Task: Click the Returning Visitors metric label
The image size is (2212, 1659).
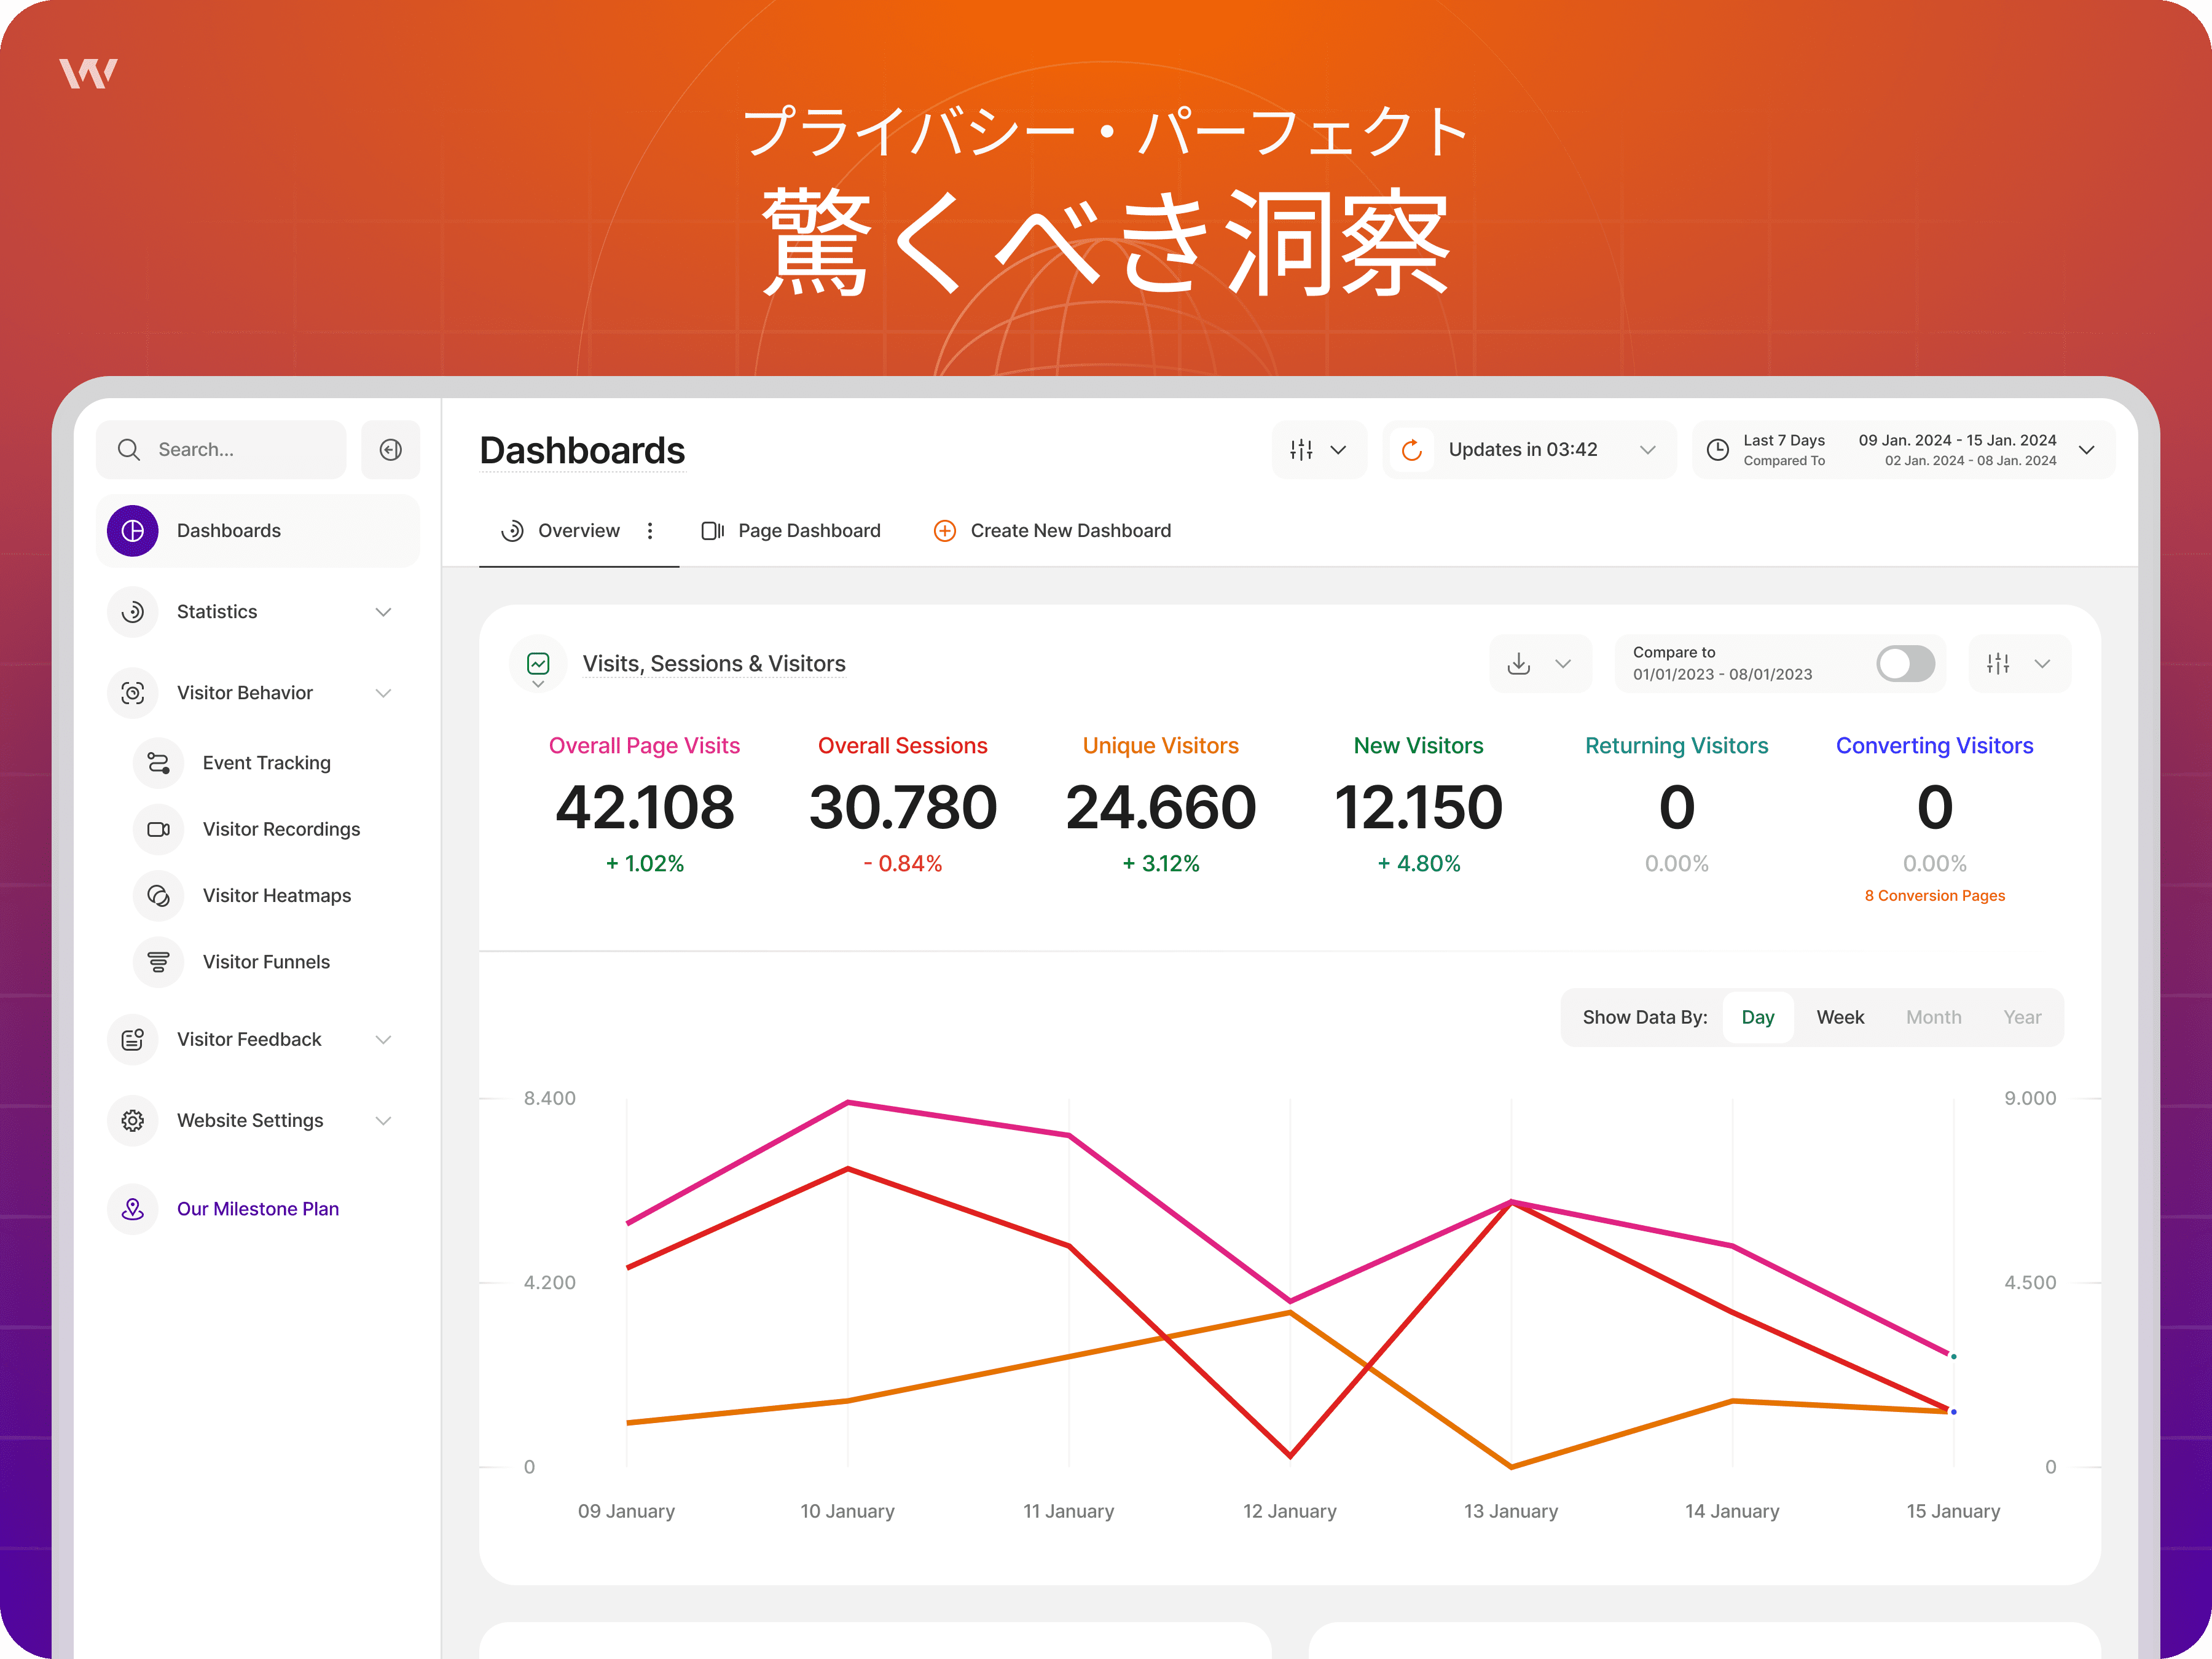Action: [1676, 746]
